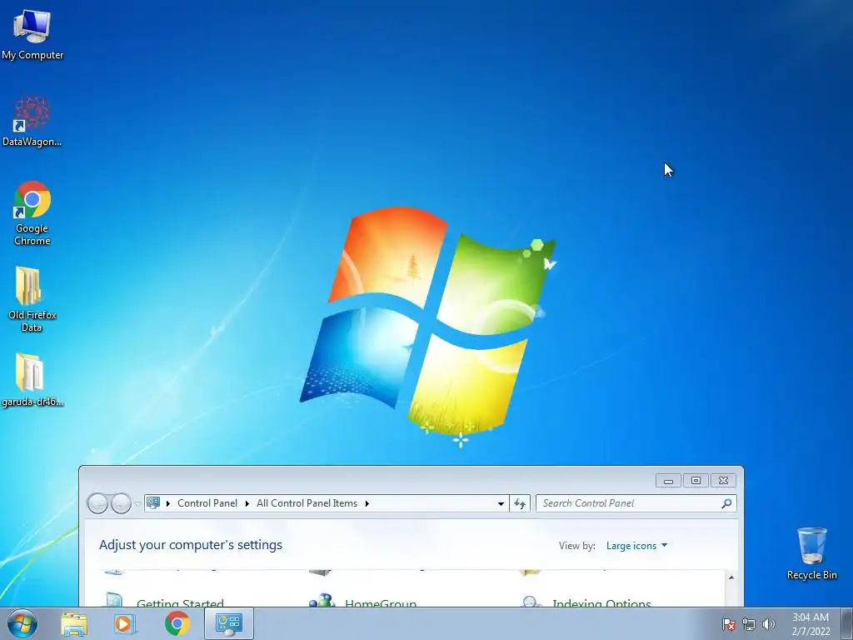
Task: Click the Search Control Panel field
Action: 636,503
